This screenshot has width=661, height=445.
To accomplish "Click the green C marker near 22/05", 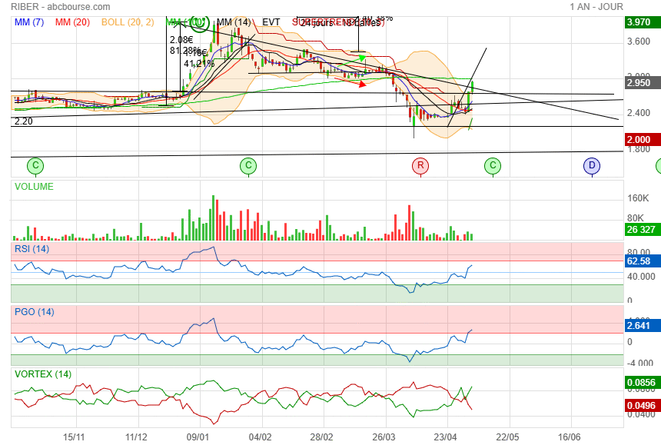I will (x=493, y=165).
